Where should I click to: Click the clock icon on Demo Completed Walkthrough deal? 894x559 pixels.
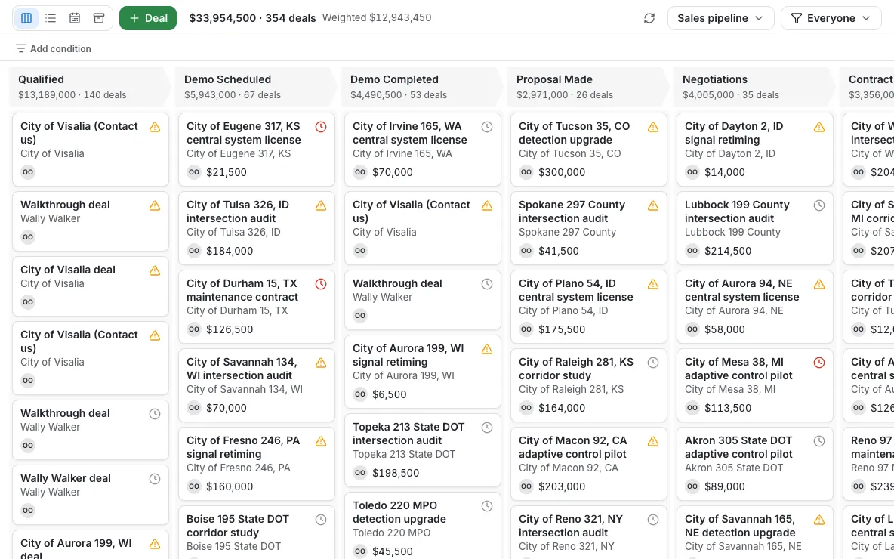pyautogui.click(x=487, y=284)
